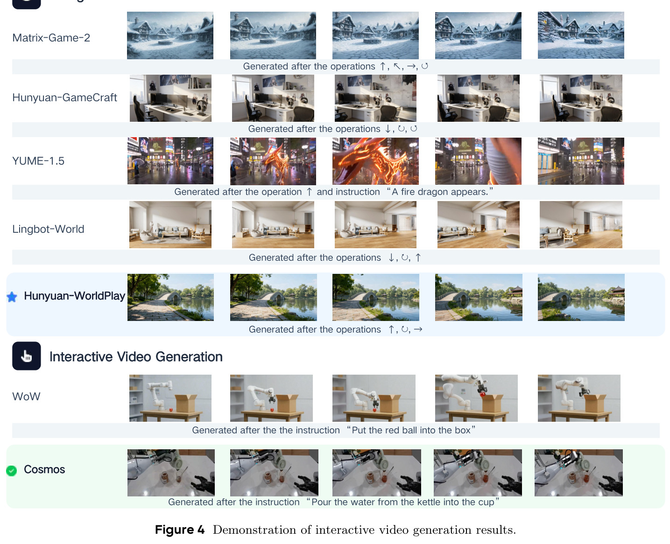Open the second WoW robot arm frame
The width and height of the screenshot is (670, 544).
pyautogui.click(x=271, y=398)
